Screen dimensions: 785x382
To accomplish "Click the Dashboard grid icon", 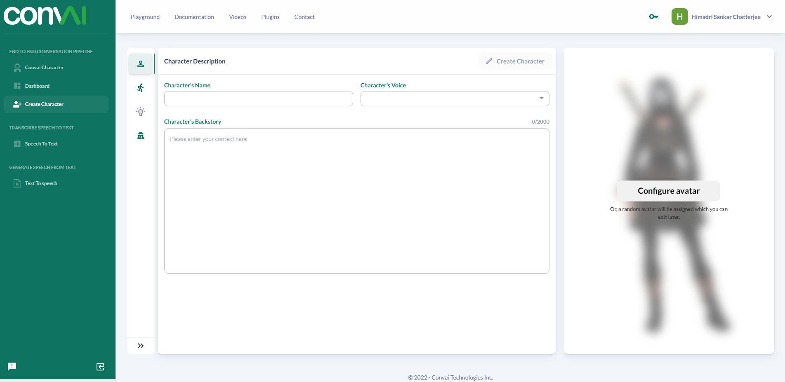I will click(x=17, y=86).
